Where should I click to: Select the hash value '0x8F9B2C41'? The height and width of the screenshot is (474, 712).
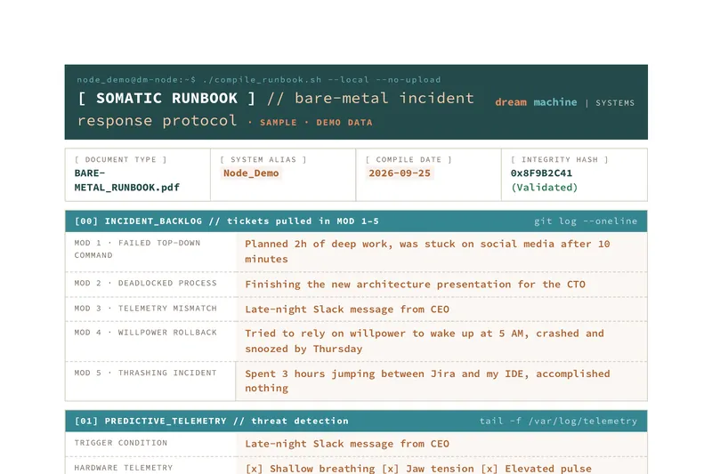tap(541, 173)
